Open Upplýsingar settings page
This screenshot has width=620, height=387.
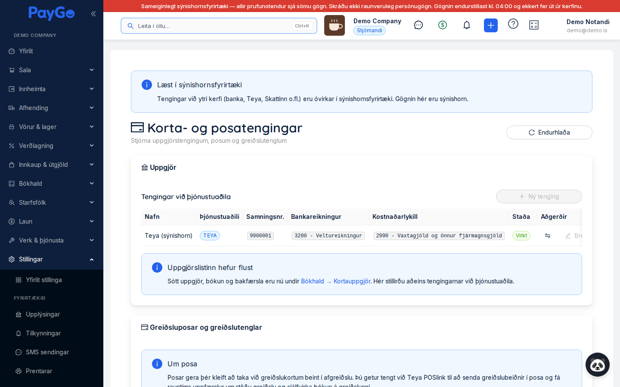pos(52,314)
